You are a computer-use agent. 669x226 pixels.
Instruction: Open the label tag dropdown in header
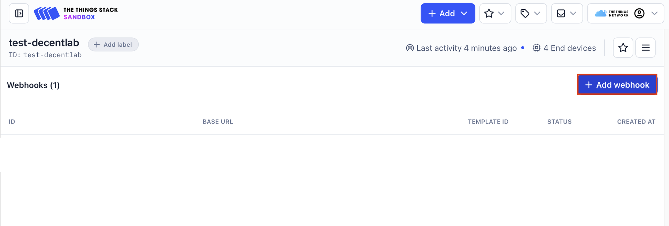531,13
